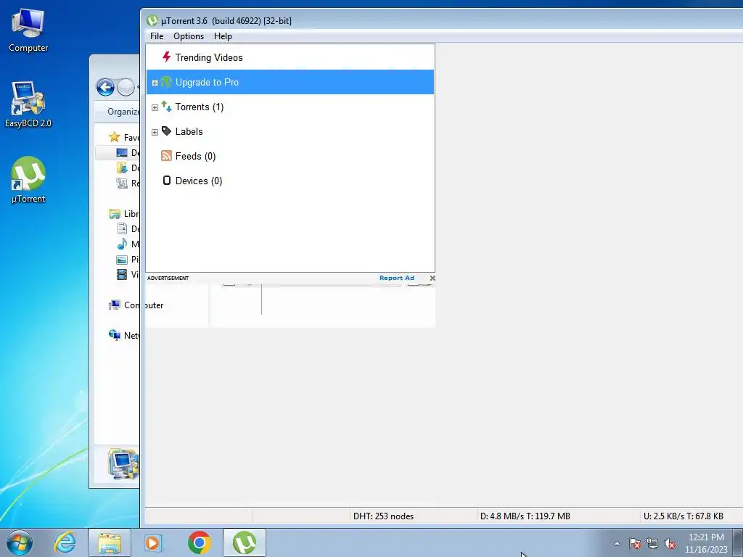Viewport: 743px width, 557px height.
Task: Select Desktop item in Explorer navigation pane
Action: (x=118, y=152)
